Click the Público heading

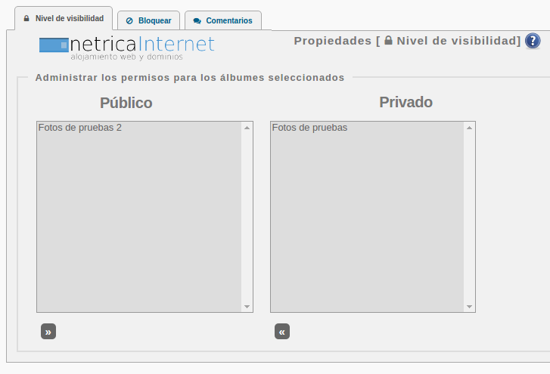point(126,103)
